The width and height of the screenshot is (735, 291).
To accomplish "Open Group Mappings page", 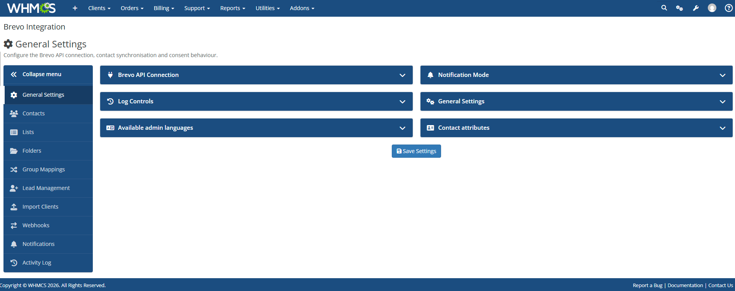I will click(x=48, y=169).
